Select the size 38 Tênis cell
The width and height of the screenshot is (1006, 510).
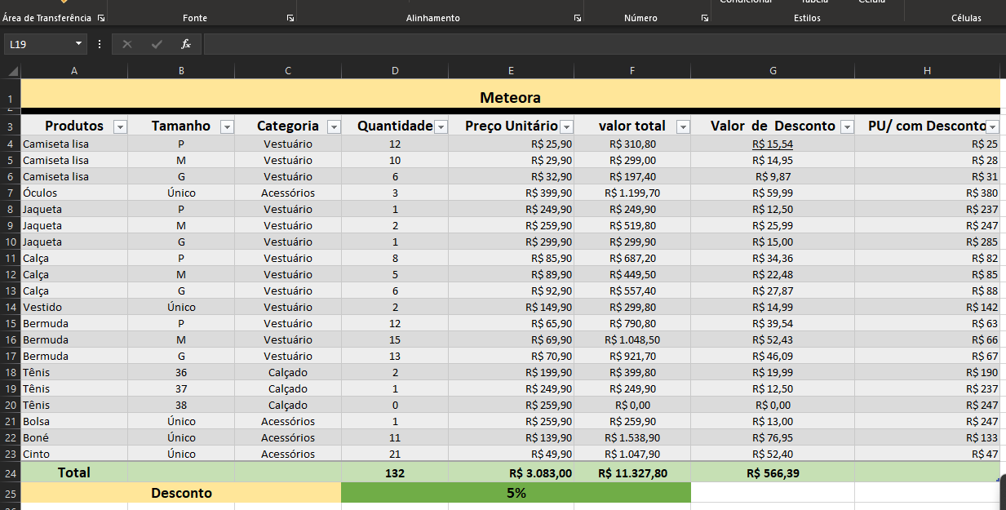pos(181,405)
